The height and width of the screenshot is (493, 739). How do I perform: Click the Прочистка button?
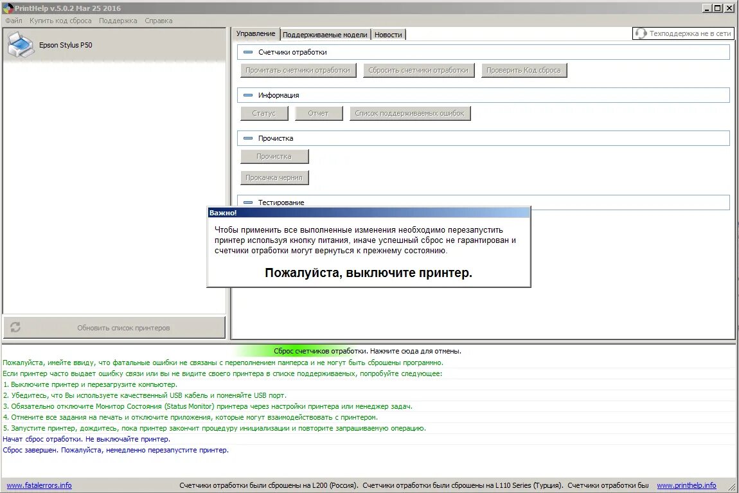pos(274,156)
